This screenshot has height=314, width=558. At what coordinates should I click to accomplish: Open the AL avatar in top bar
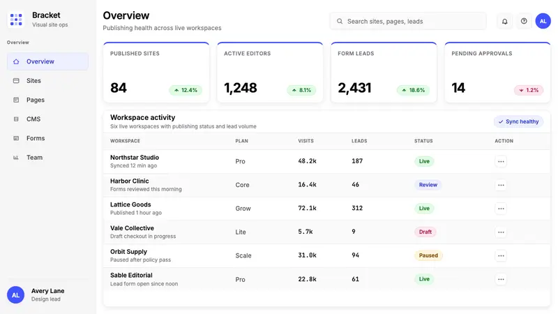(543, 22)
